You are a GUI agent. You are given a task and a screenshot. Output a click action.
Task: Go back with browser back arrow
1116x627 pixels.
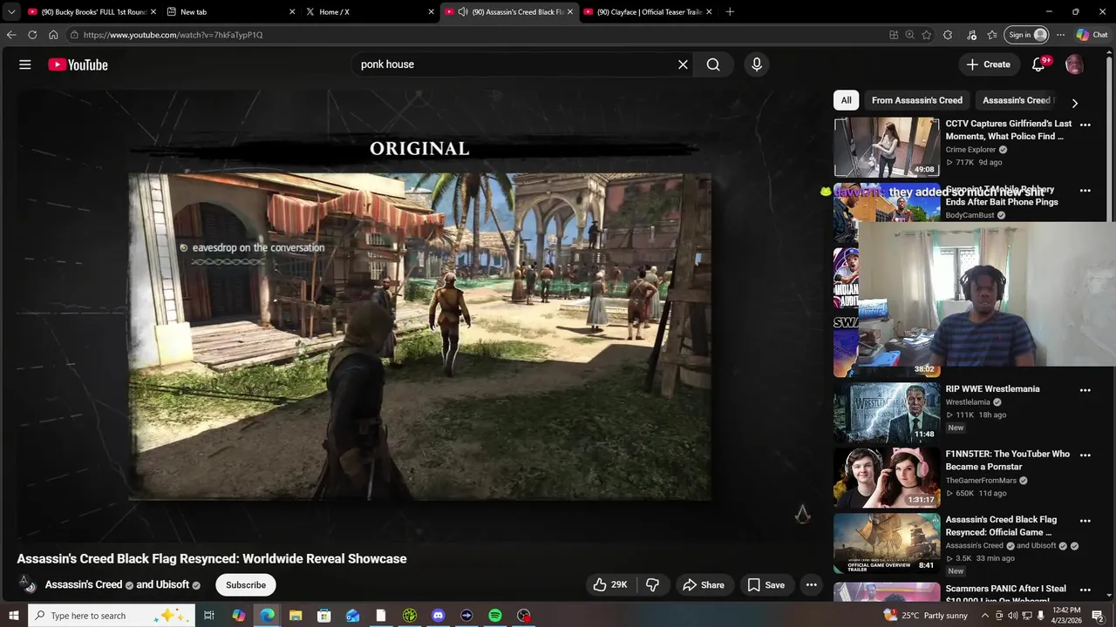point(11,35)
